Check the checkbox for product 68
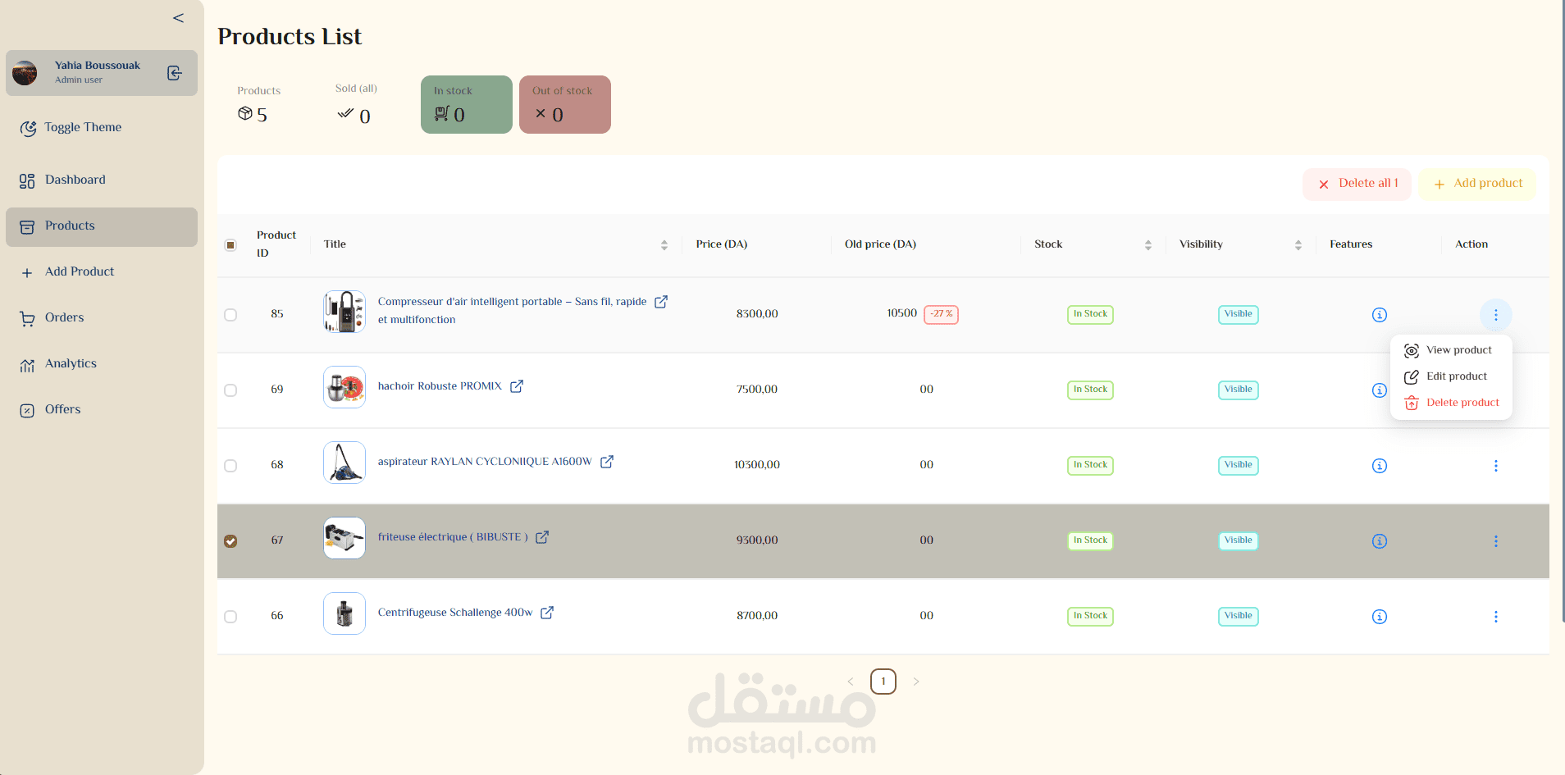Image resolution: width=1565 pixels, height=775 pixels. [x=230, y=466]
